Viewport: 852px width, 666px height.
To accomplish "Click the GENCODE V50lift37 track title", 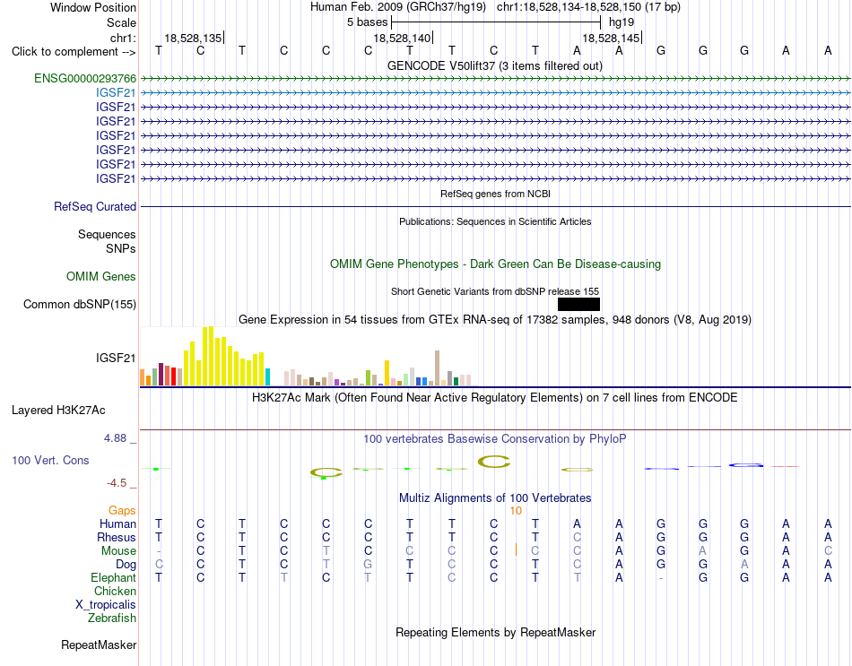I will pos(494,65).
